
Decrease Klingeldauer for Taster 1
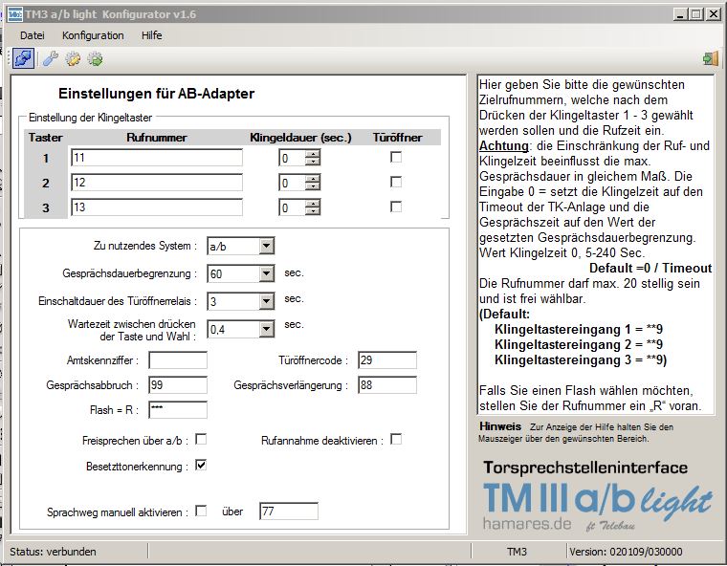coord(313,162)
